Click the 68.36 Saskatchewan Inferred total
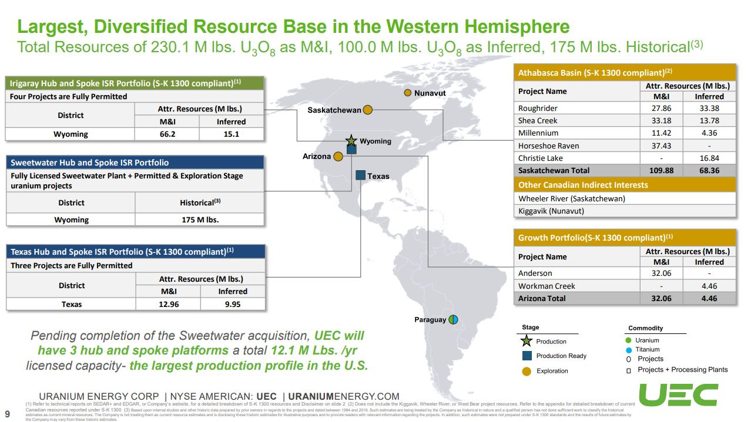751x422 pixels. click(709, 170)
